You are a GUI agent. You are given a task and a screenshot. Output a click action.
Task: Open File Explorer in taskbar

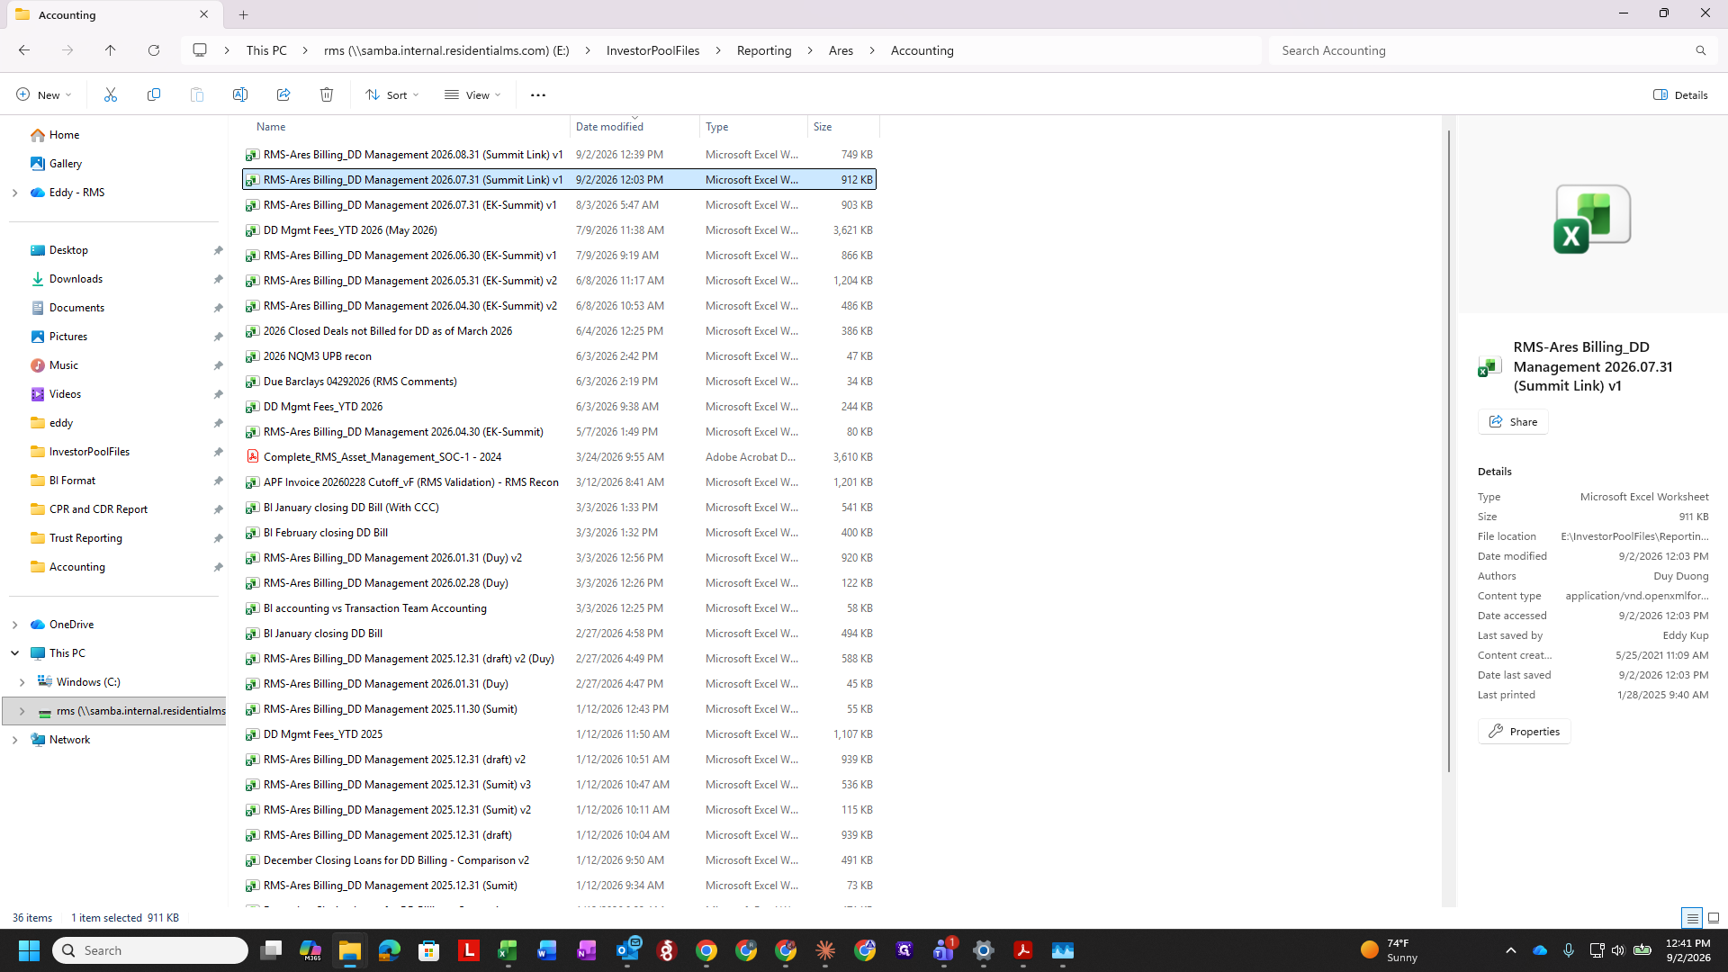(349, 950)
